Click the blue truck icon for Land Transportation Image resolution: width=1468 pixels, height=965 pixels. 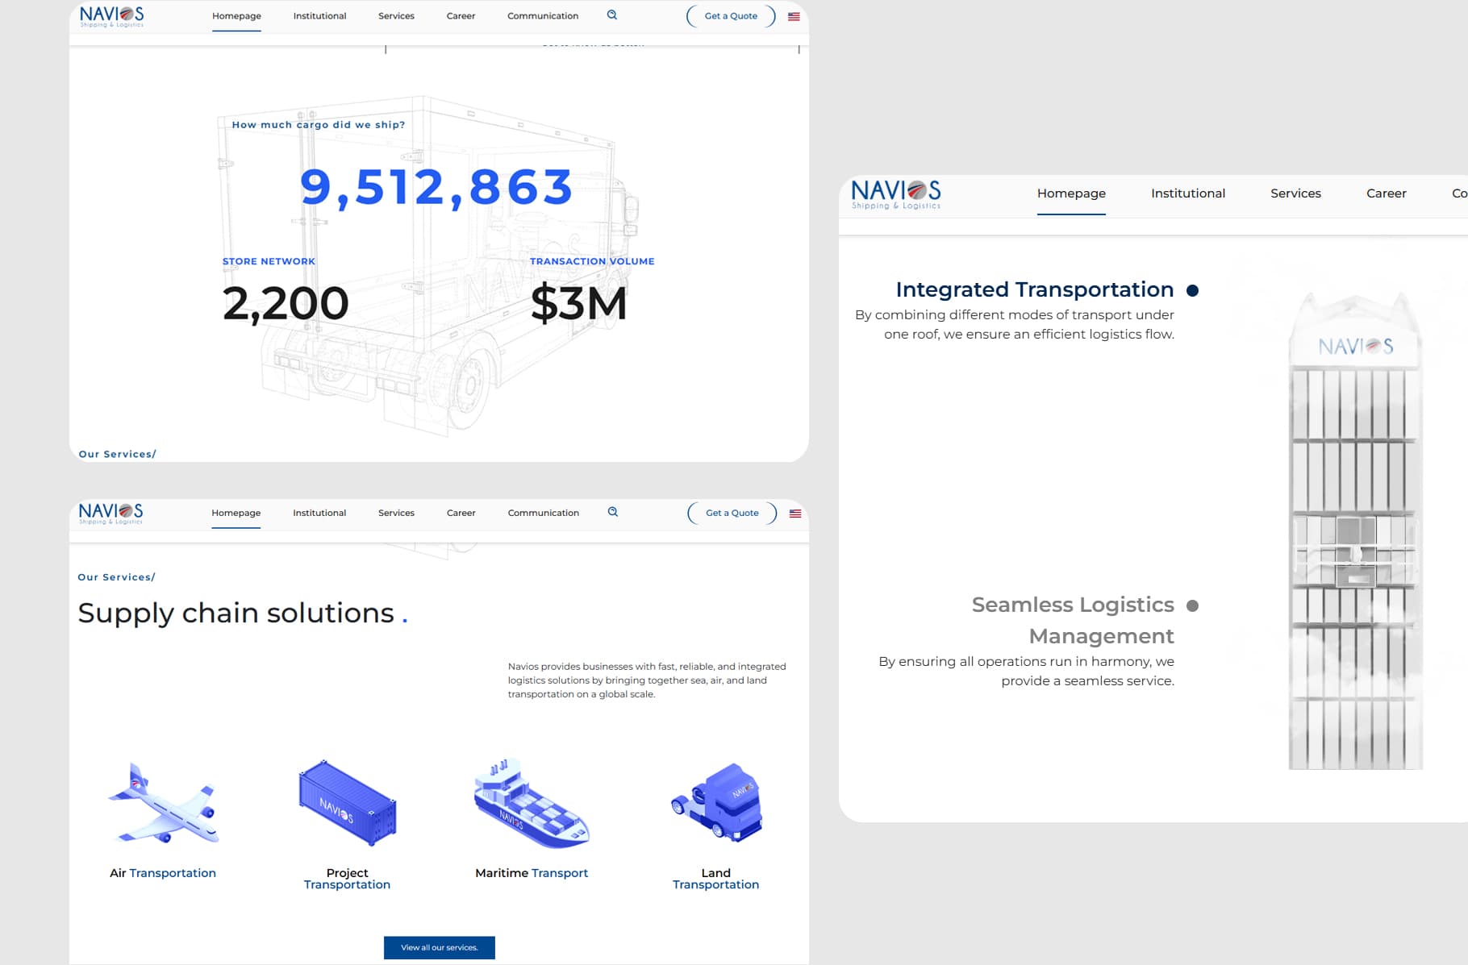click(716, 803)
